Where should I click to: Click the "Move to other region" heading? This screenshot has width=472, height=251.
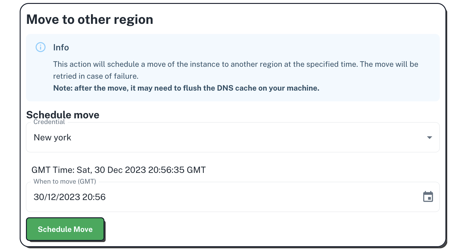point(90,20)
